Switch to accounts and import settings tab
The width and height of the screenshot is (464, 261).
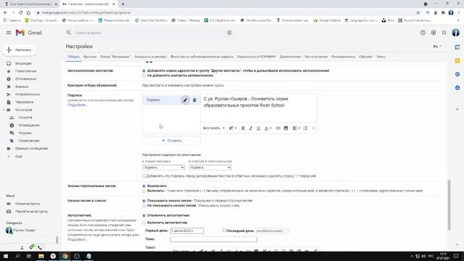(x=150, y=57)
